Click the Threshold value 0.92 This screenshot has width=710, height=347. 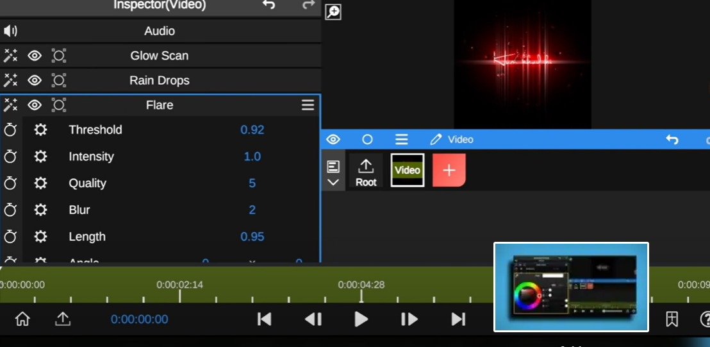252,130
